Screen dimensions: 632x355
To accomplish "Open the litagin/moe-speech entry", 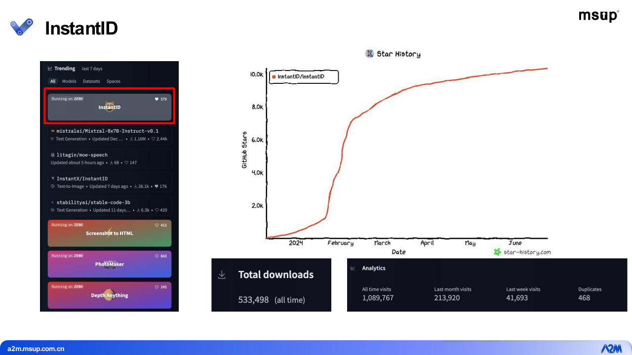I will [x=82, y=155].
